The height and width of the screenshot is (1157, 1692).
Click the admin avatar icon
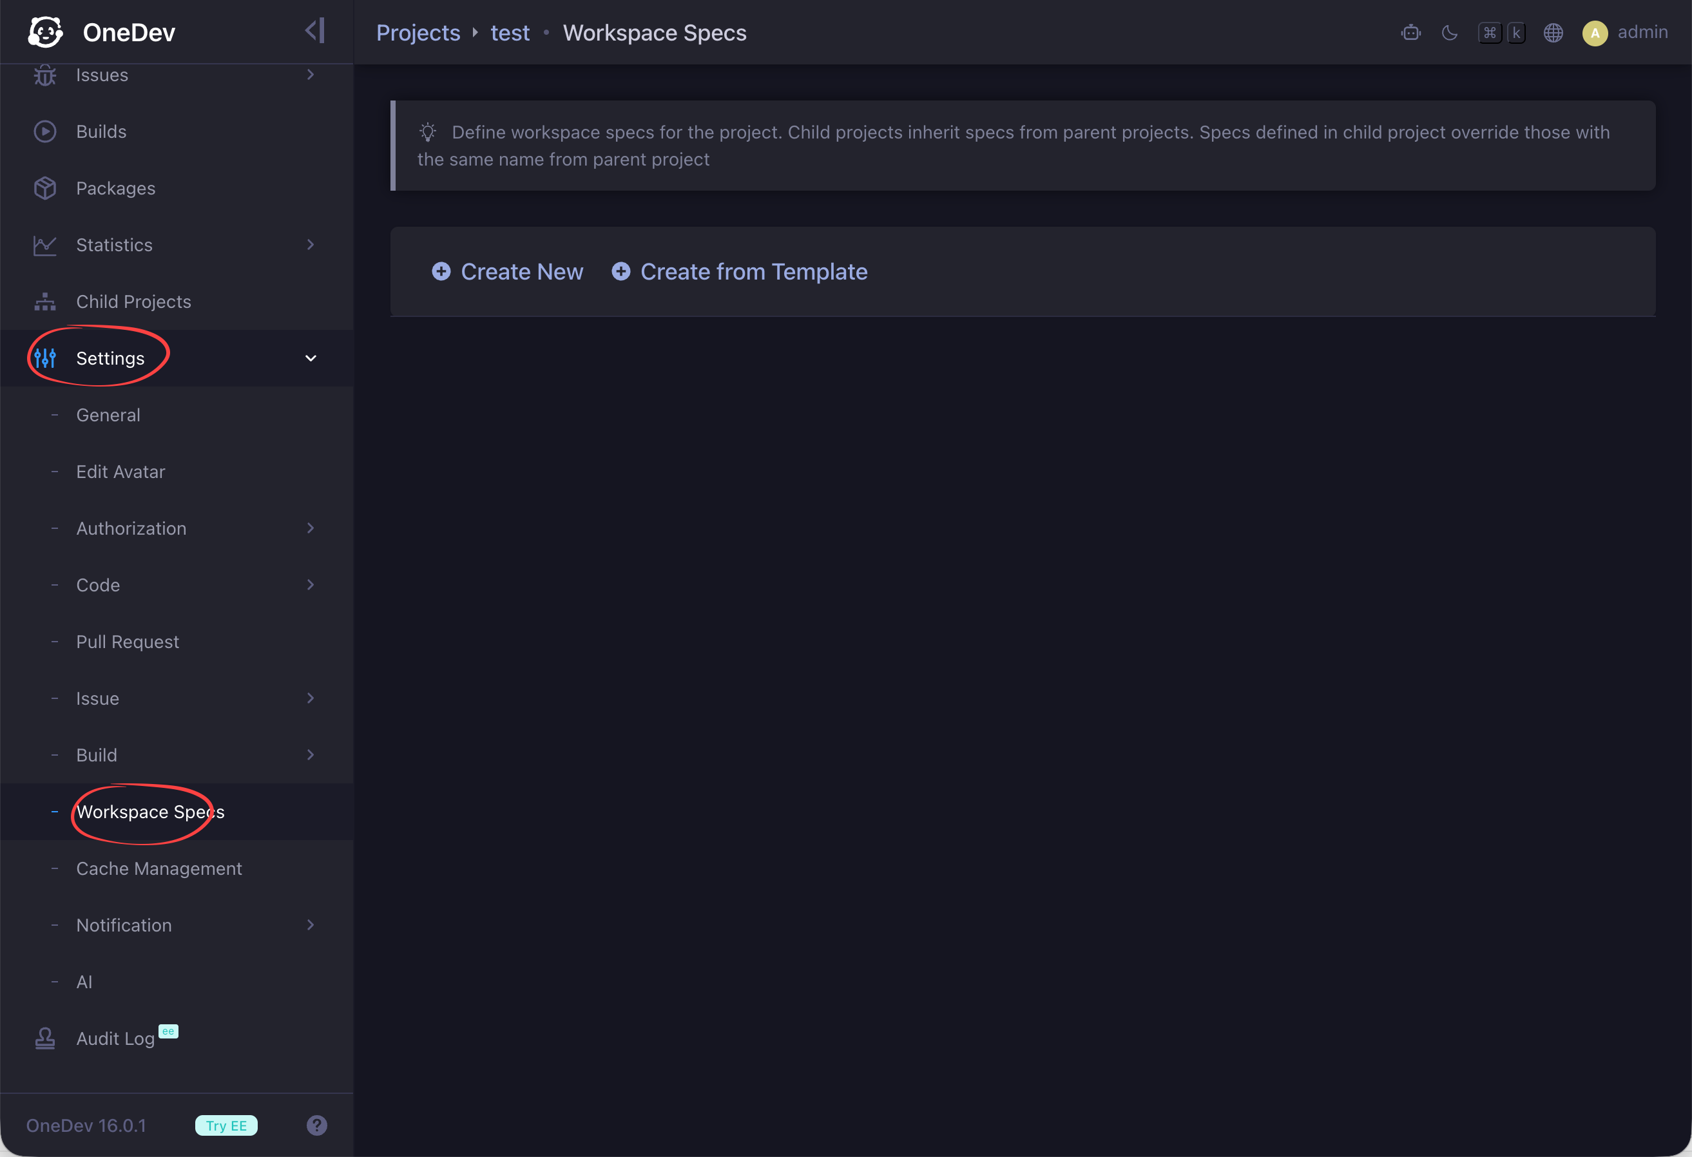tap(1595, 33)
